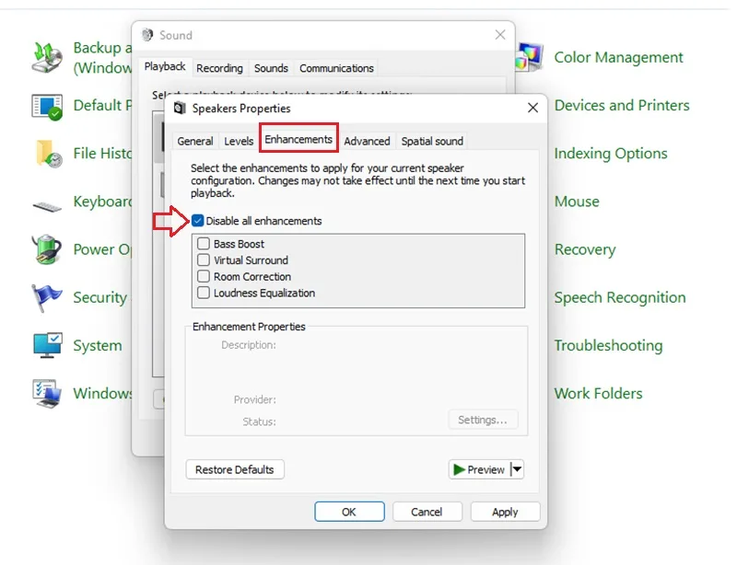Image resolution: width=737 pixels, height=565 pixels.
Task: Enable the Bass Boost checkbox
Action: coord(204,243)
